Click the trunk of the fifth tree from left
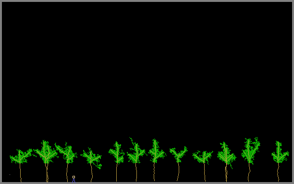The height and width of the screenshot is (184, 294). 116,173
